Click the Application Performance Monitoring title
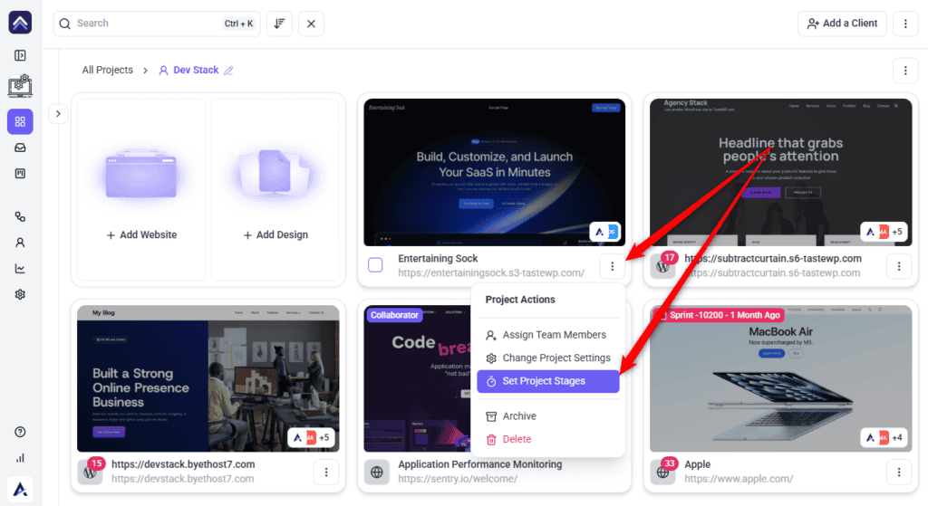Screen dimensions: 928x506 [x=480, y=464]
